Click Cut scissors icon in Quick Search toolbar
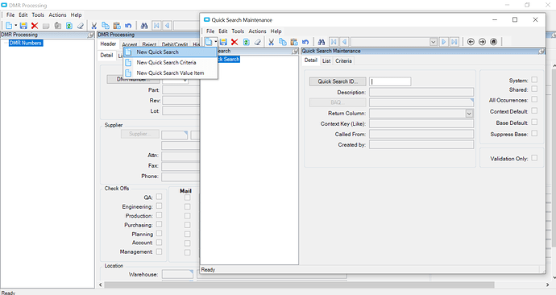This screenshot has width=556, height=295. pos(272,42)
